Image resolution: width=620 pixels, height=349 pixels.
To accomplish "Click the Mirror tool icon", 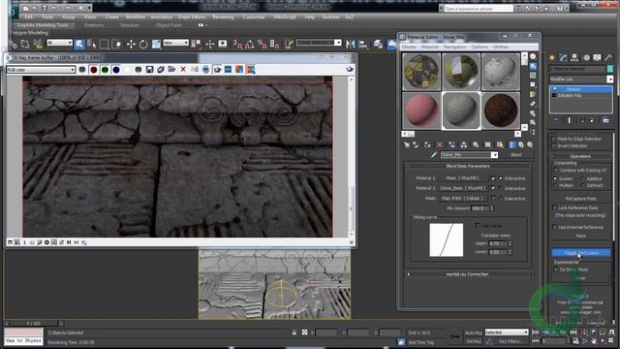I will click(351, 44).
